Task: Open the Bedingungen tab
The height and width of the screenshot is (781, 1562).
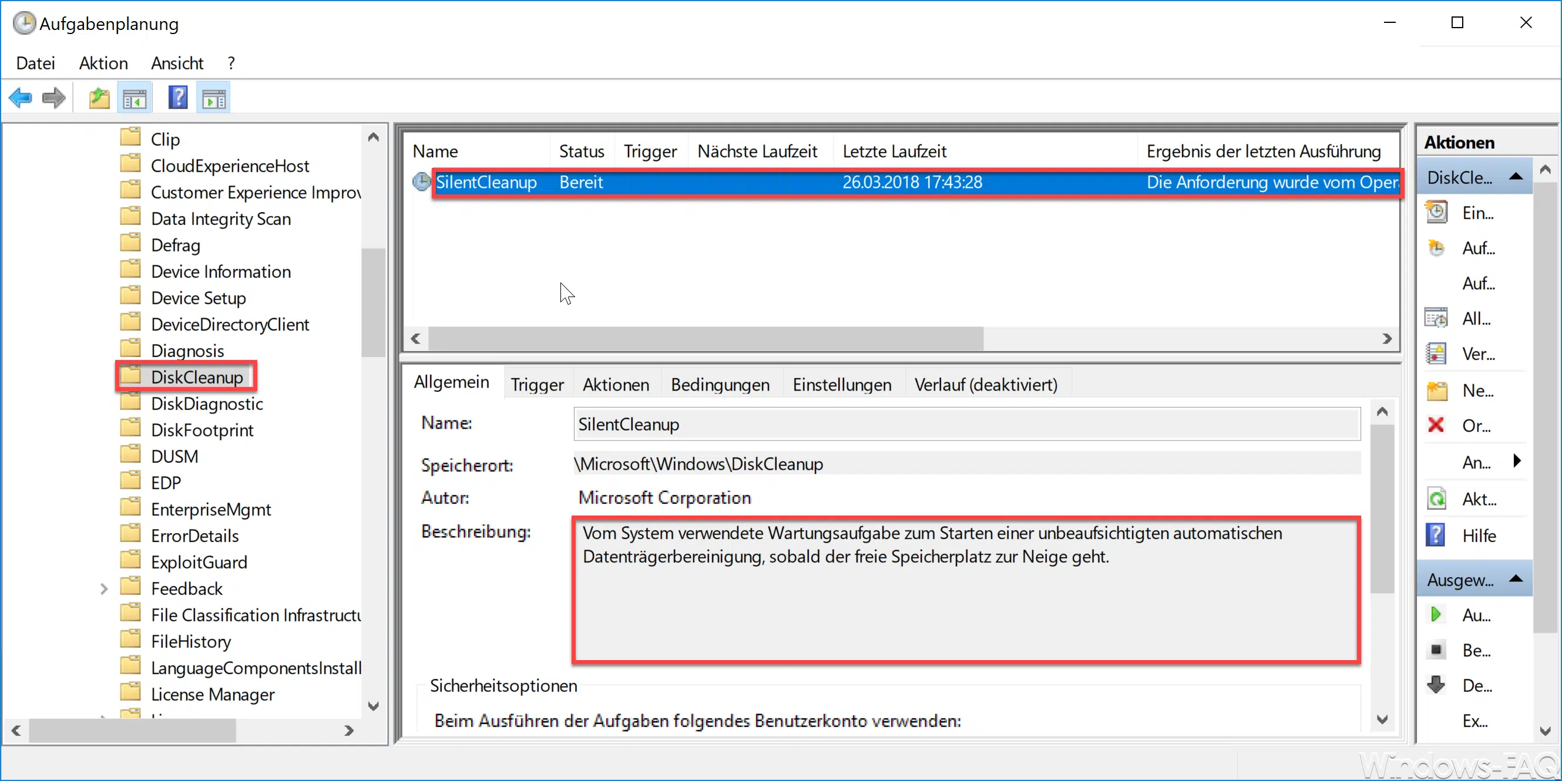Action: click(x=720, y=385)
